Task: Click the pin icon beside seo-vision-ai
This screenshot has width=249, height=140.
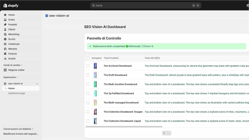Action: (x=37, y=84)
